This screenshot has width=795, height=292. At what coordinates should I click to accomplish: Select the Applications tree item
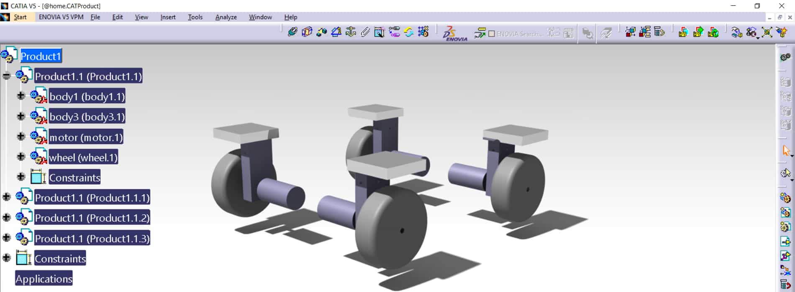coord(44,279)
